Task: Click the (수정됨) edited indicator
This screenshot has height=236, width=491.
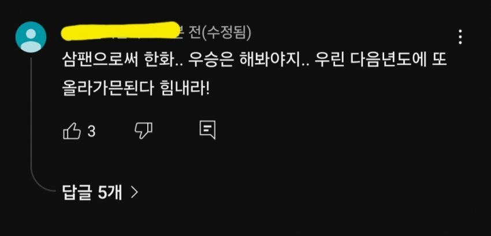Action: tap(227, 34)
